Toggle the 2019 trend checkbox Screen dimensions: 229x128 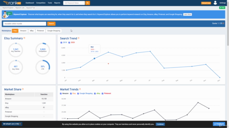(61, 43)
